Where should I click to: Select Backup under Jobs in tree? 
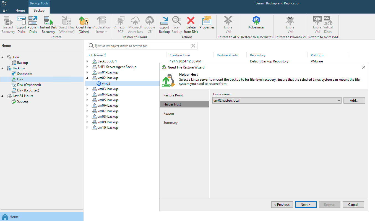tap(22, 63)
